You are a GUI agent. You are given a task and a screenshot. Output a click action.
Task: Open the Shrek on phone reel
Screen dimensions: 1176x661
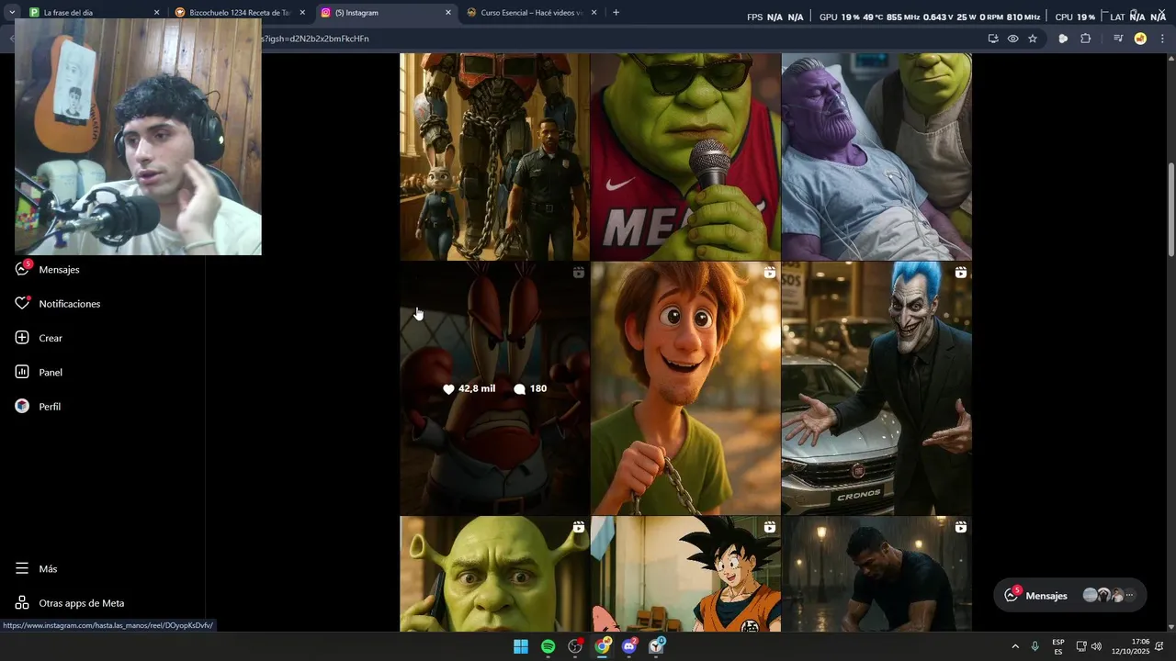494,574
